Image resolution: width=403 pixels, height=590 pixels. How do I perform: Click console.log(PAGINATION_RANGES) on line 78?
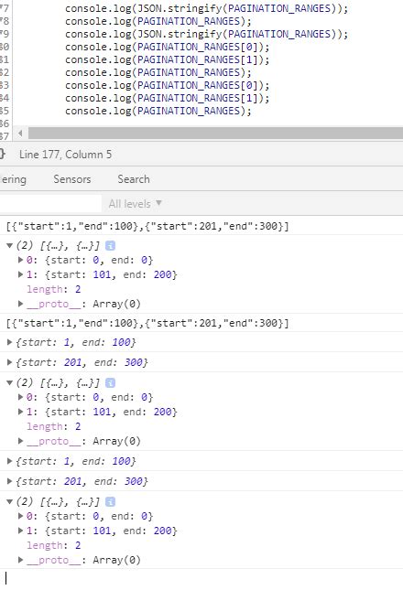(x=158, y=21)
